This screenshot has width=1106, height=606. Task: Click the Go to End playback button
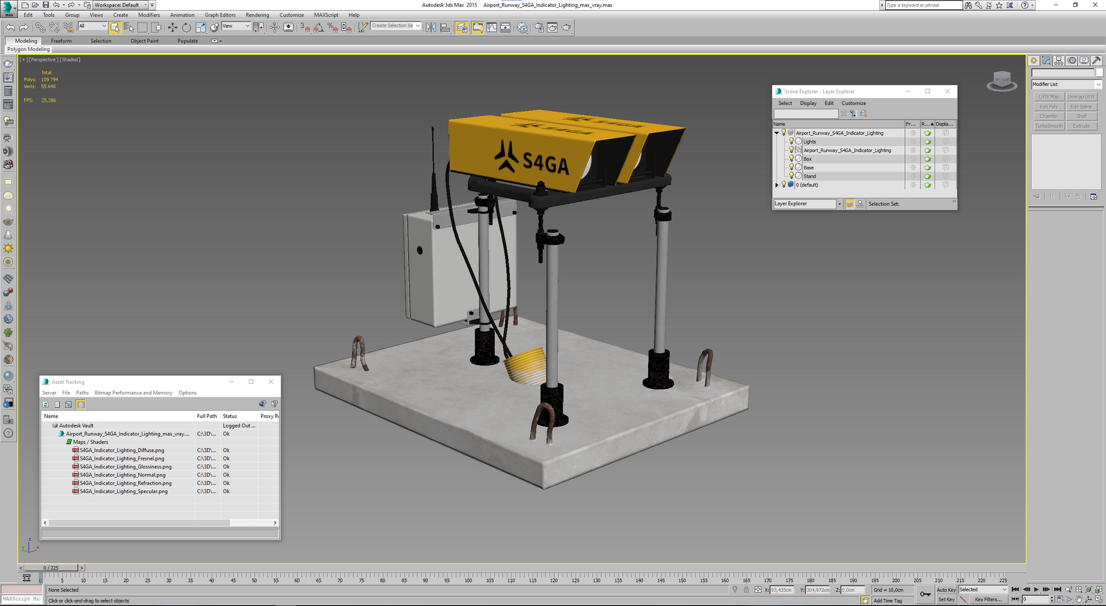pyautogui.click(x=1057, y=589)
